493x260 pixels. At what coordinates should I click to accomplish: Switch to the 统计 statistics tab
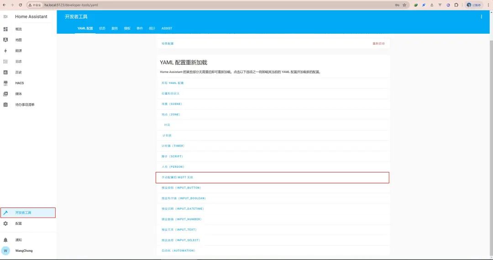pos(152,28)
